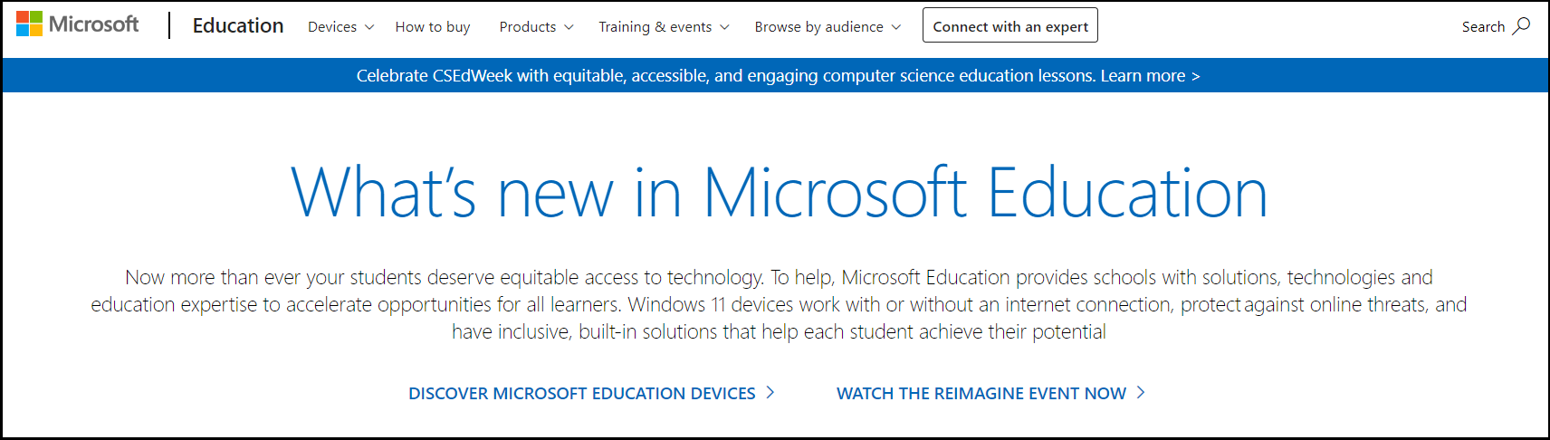Click Learn more in CSEdWeek banner
The image size is (1550, 440).
[x=1150, y=76]
